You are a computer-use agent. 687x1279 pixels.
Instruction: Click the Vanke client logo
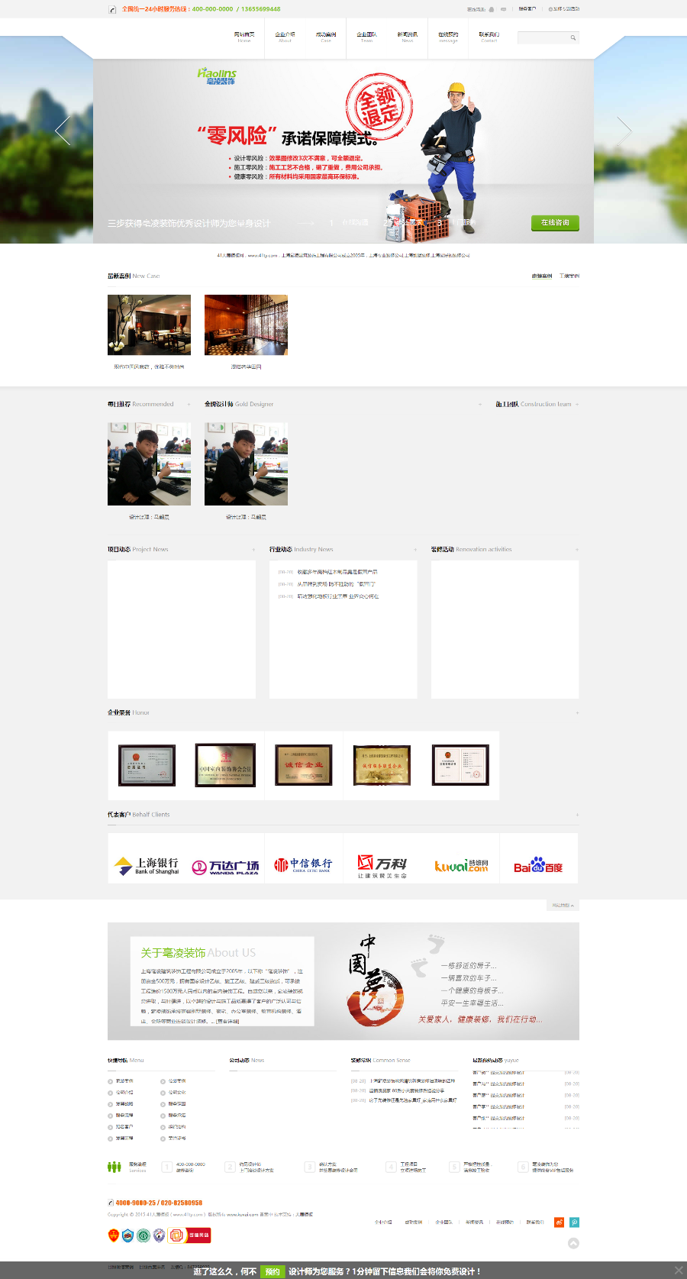click(x=382, y=867)
